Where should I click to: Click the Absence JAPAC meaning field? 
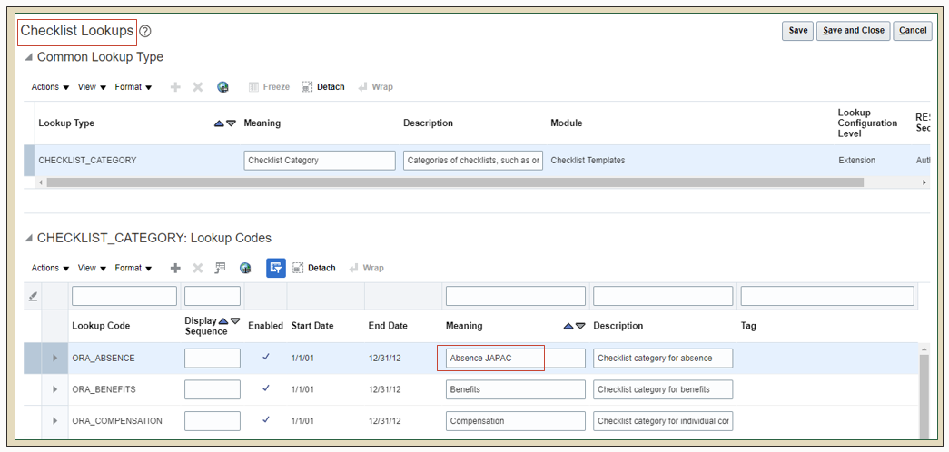point(515,359)
